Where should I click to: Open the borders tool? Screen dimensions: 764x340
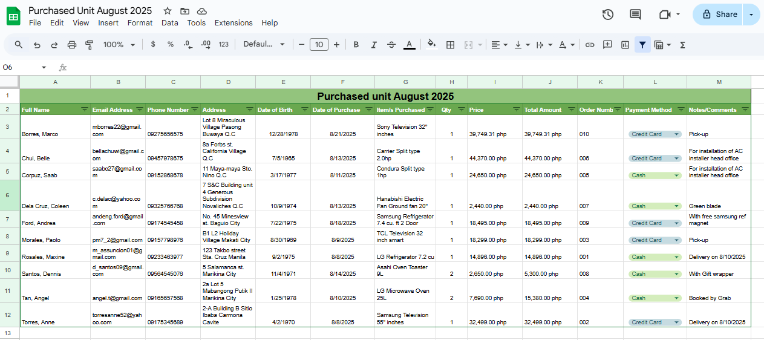tap(450, 45)
